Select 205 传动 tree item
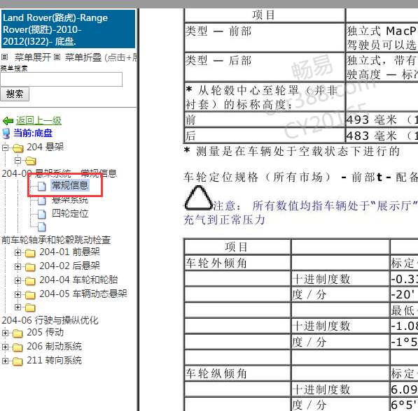 [45, 332]
